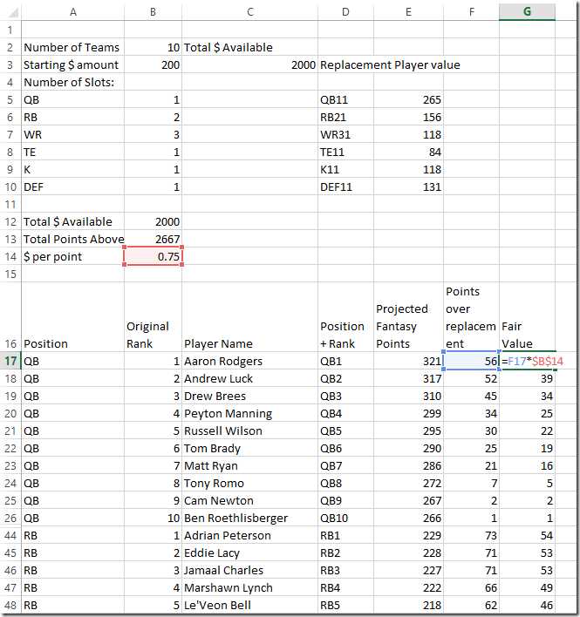Viewport: 580px width, 617px height.
Task: Click the K11 replacement cell
Action: [x=345, y=170]
